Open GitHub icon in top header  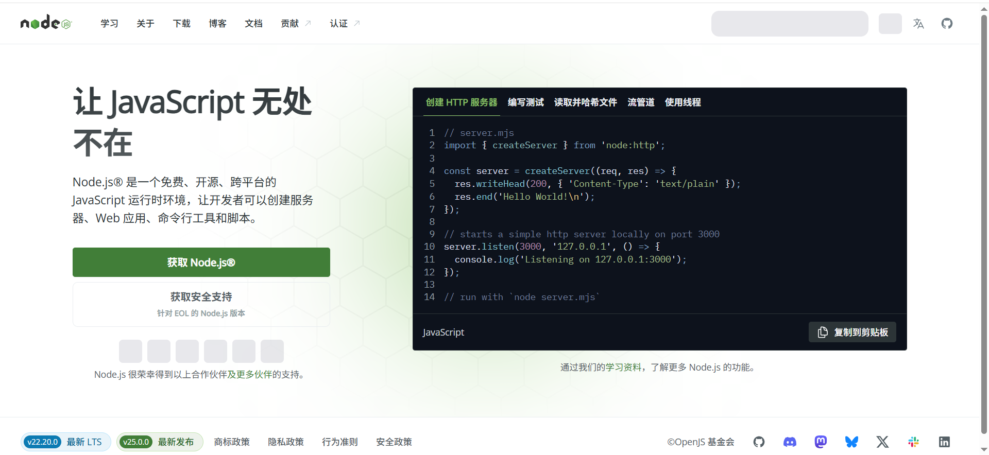click(947, 24)
